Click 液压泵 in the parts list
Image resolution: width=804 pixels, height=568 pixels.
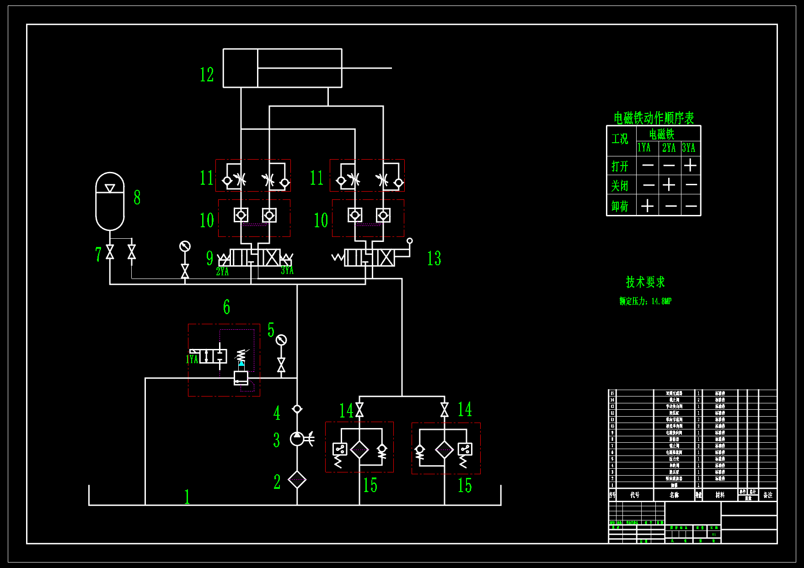pyautogui.click(x=674, y=472)
